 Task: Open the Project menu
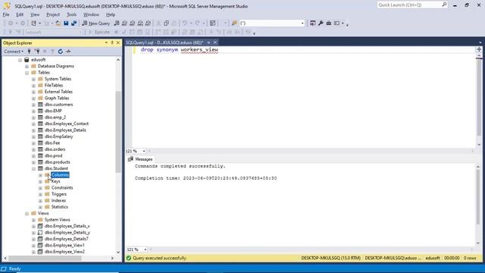(53, 14)
